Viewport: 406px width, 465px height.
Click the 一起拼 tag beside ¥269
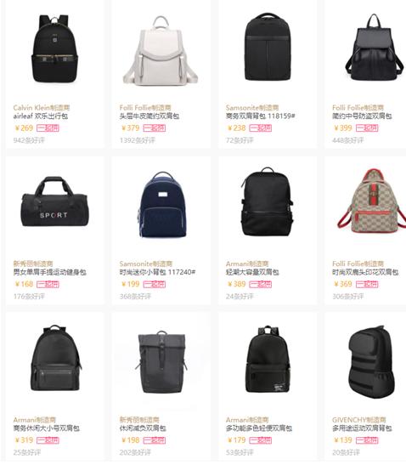(x=48, y=128)
